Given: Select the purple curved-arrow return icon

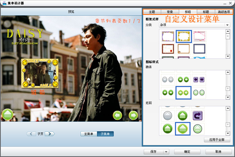Looking at the screenshot, I should 197,115.
